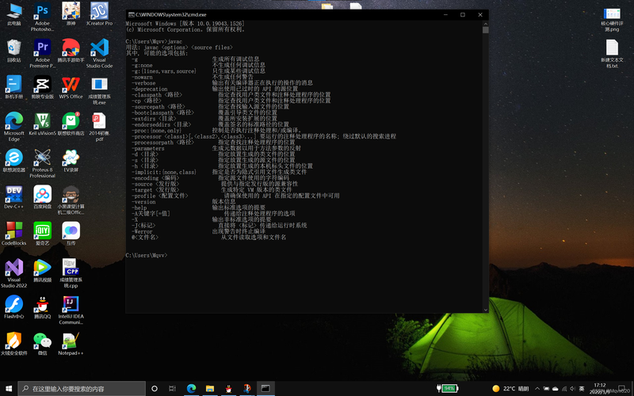Open the 腾讯手游助手 desktop icon
This screenshot has width=634, height=396.
pos(71,51)
